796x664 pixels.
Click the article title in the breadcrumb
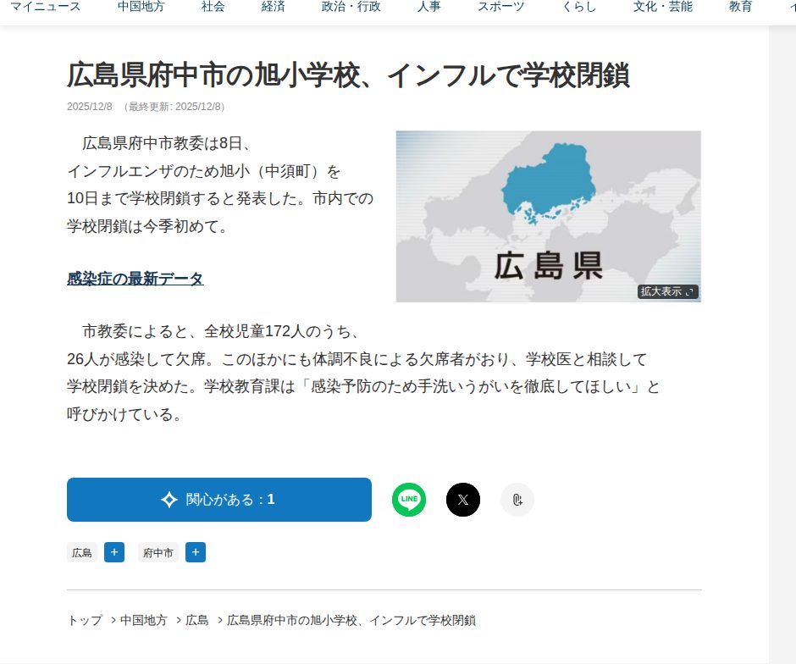click(x=351, y=620)
